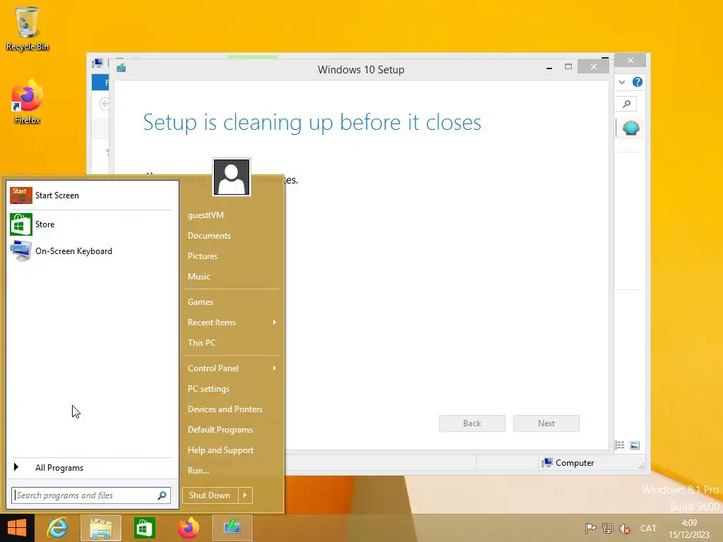Open Start Screen from Start menu

click(x=91, y=195)
